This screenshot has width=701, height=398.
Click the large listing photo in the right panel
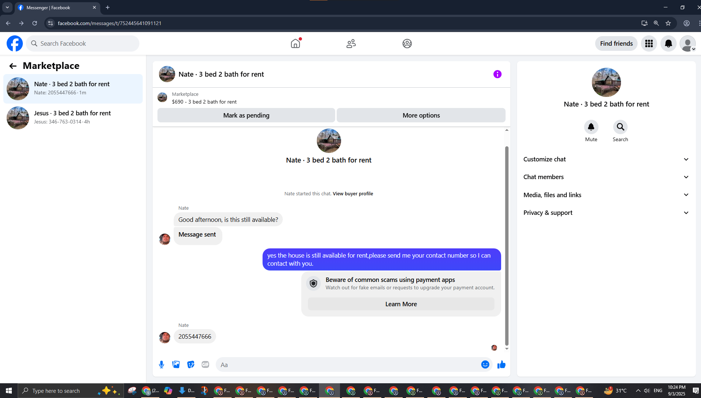point(606,83)
